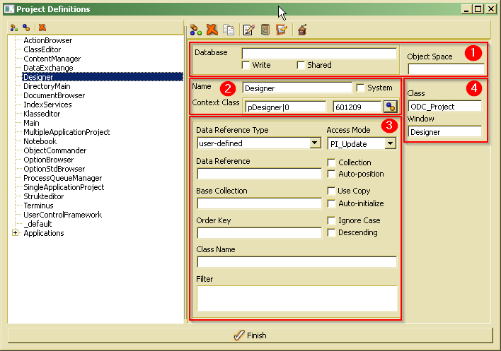501x351 pixels.
Task: Expand the Applications tree node
Action: click(x=15, y=233)
